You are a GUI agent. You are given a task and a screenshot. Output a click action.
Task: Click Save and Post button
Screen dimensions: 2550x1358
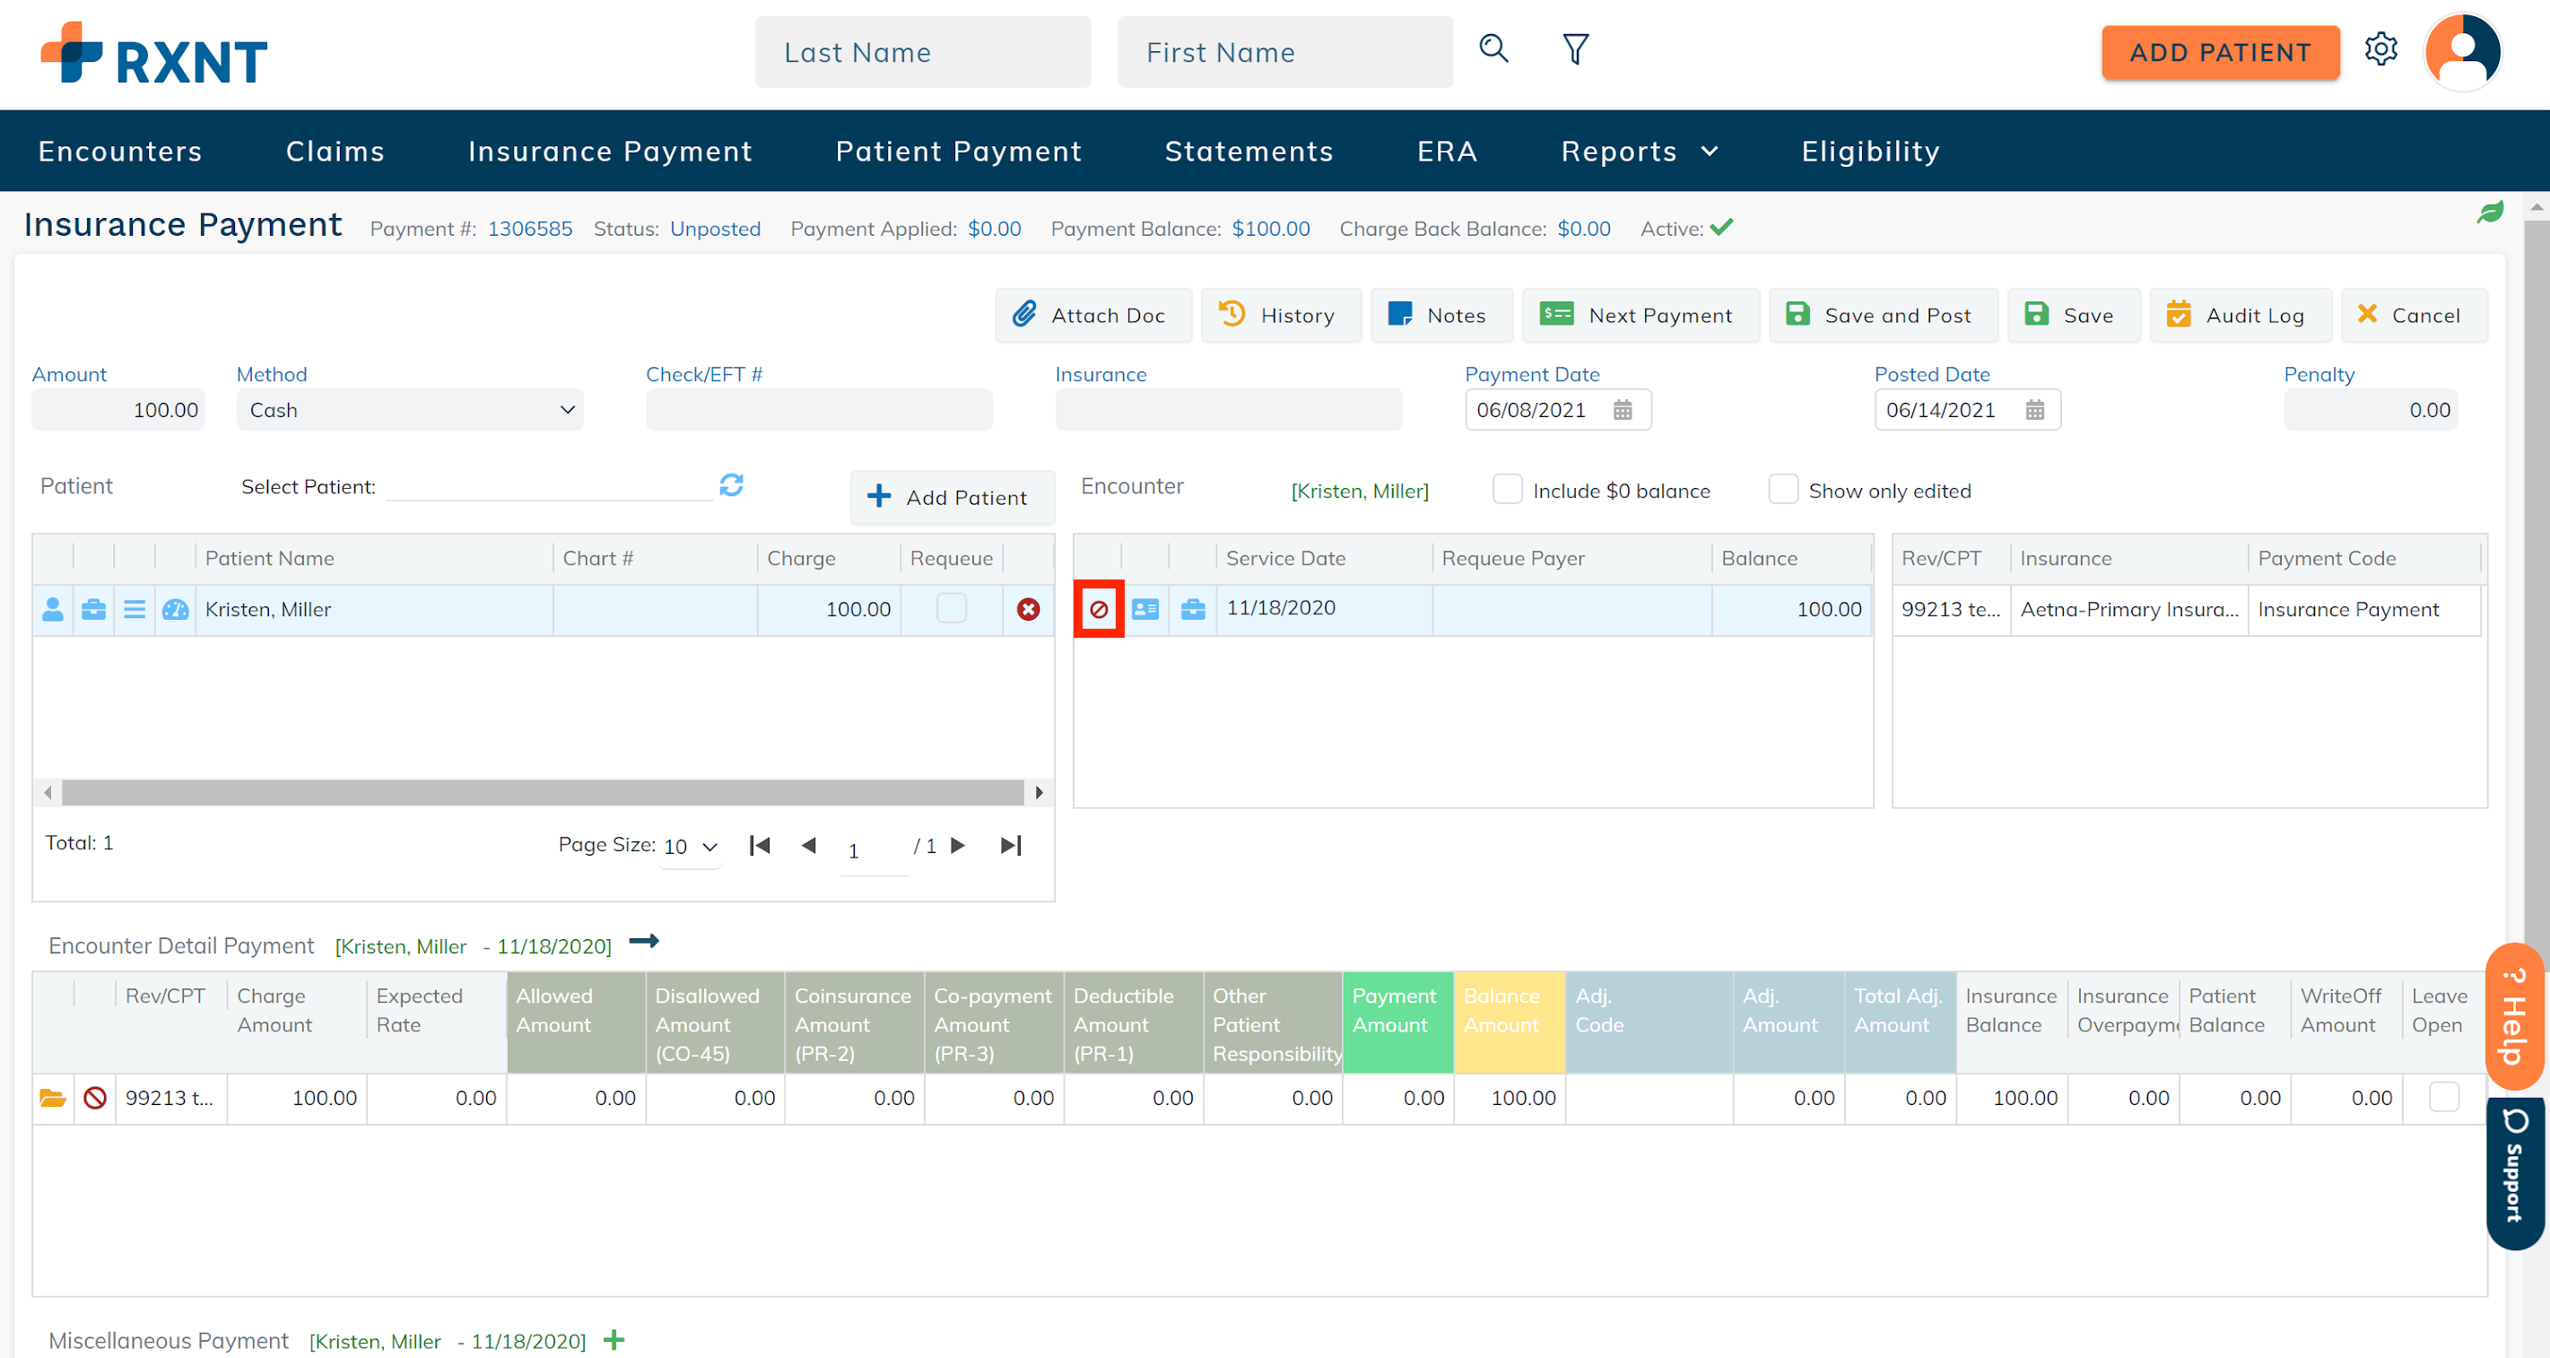click(1883, 315)
